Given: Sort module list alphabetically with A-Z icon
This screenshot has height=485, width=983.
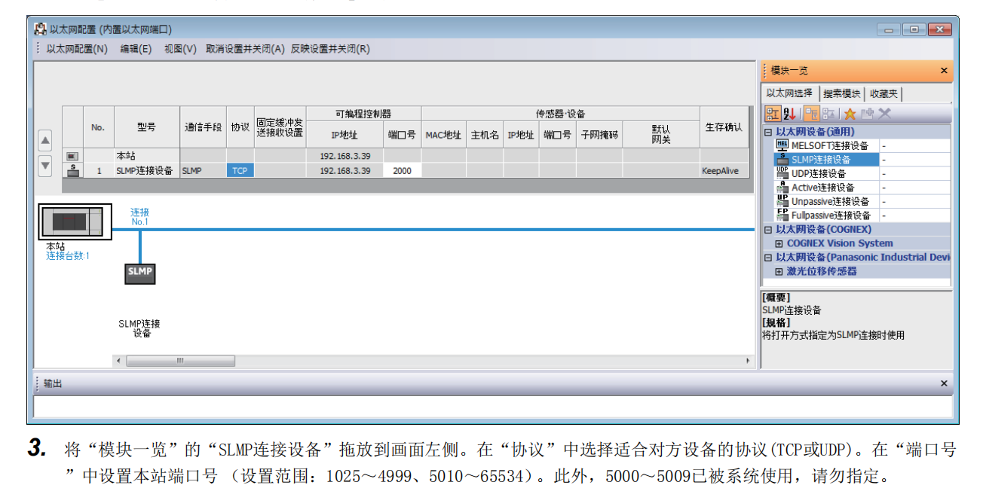Looking at the screenshot, I should (790, 114).
